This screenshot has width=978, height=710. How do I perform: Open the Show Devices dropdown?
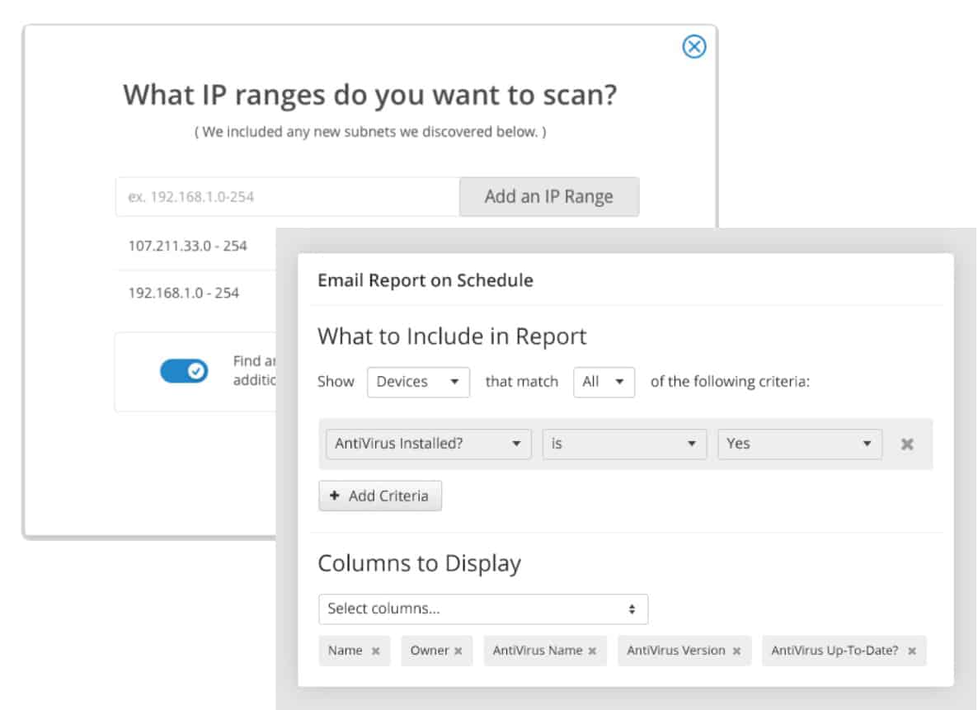click(x=418, y=382)
